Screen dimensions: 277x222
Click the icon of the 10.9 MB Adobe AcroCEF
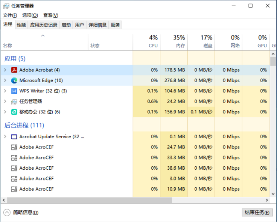click(14, 189)
